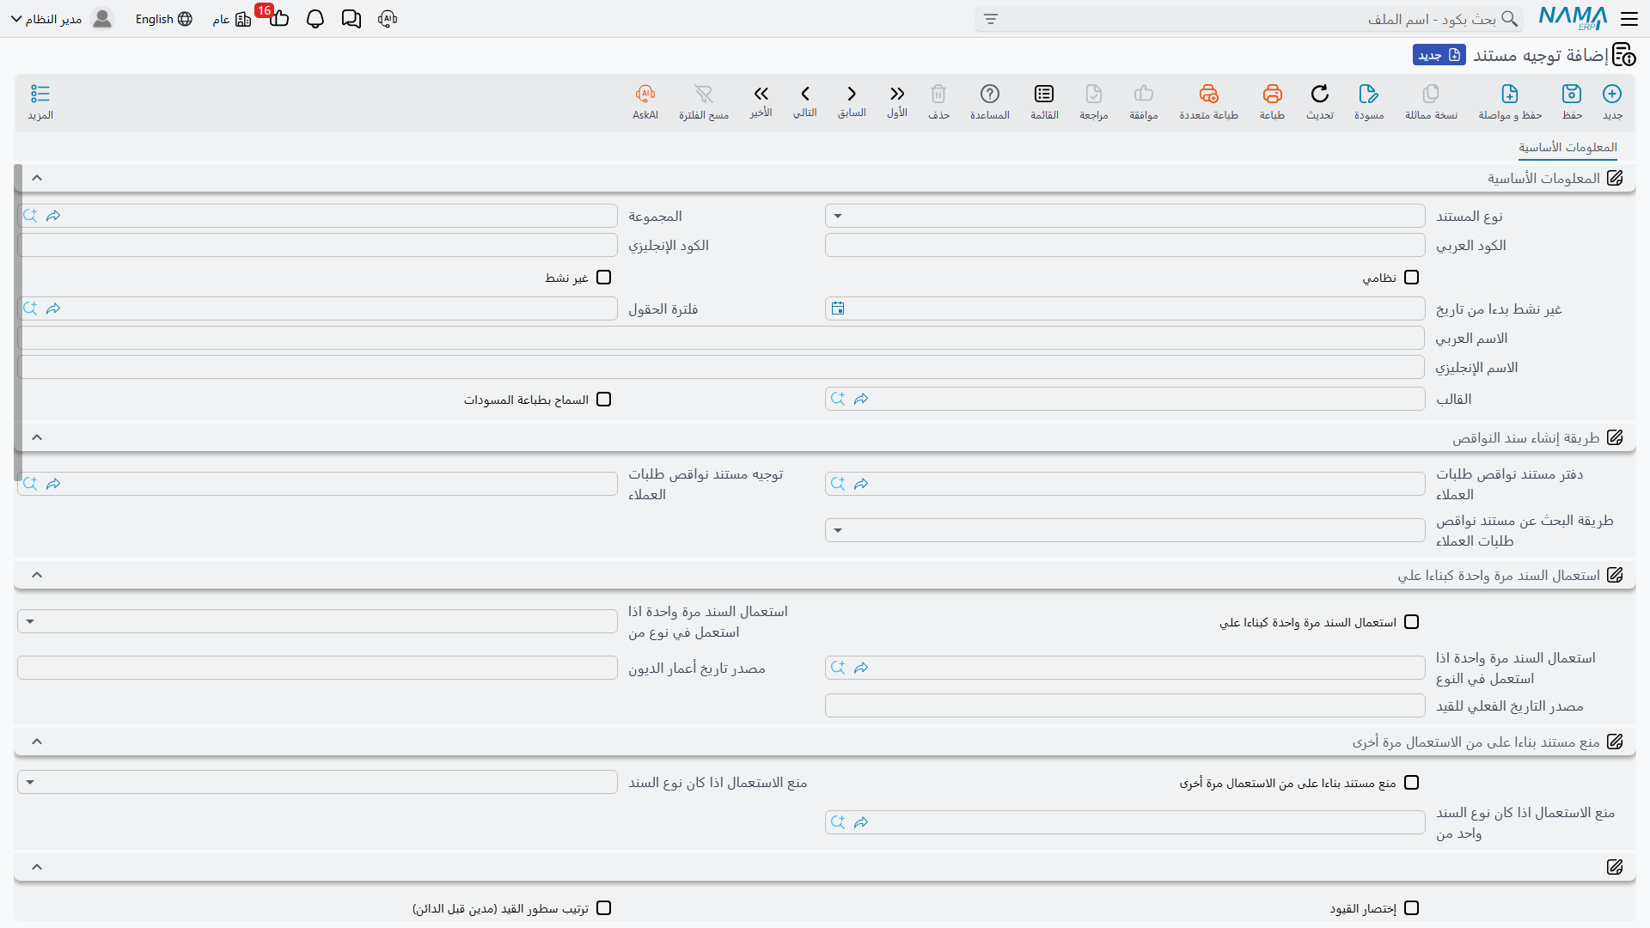
Task: Click the left vertical scrollbar
Action: (x=18, y=321)
